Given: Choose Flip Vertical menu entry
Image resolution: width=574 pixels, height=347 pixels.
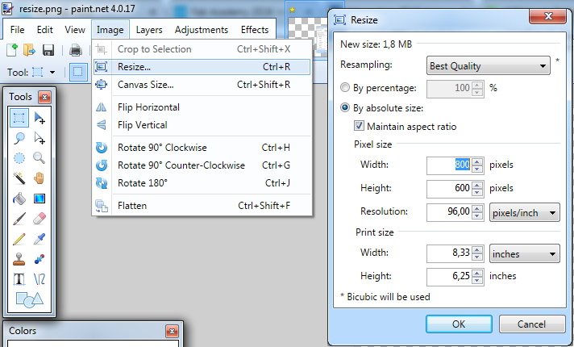Looking at the screenshot, I should 202,125.
